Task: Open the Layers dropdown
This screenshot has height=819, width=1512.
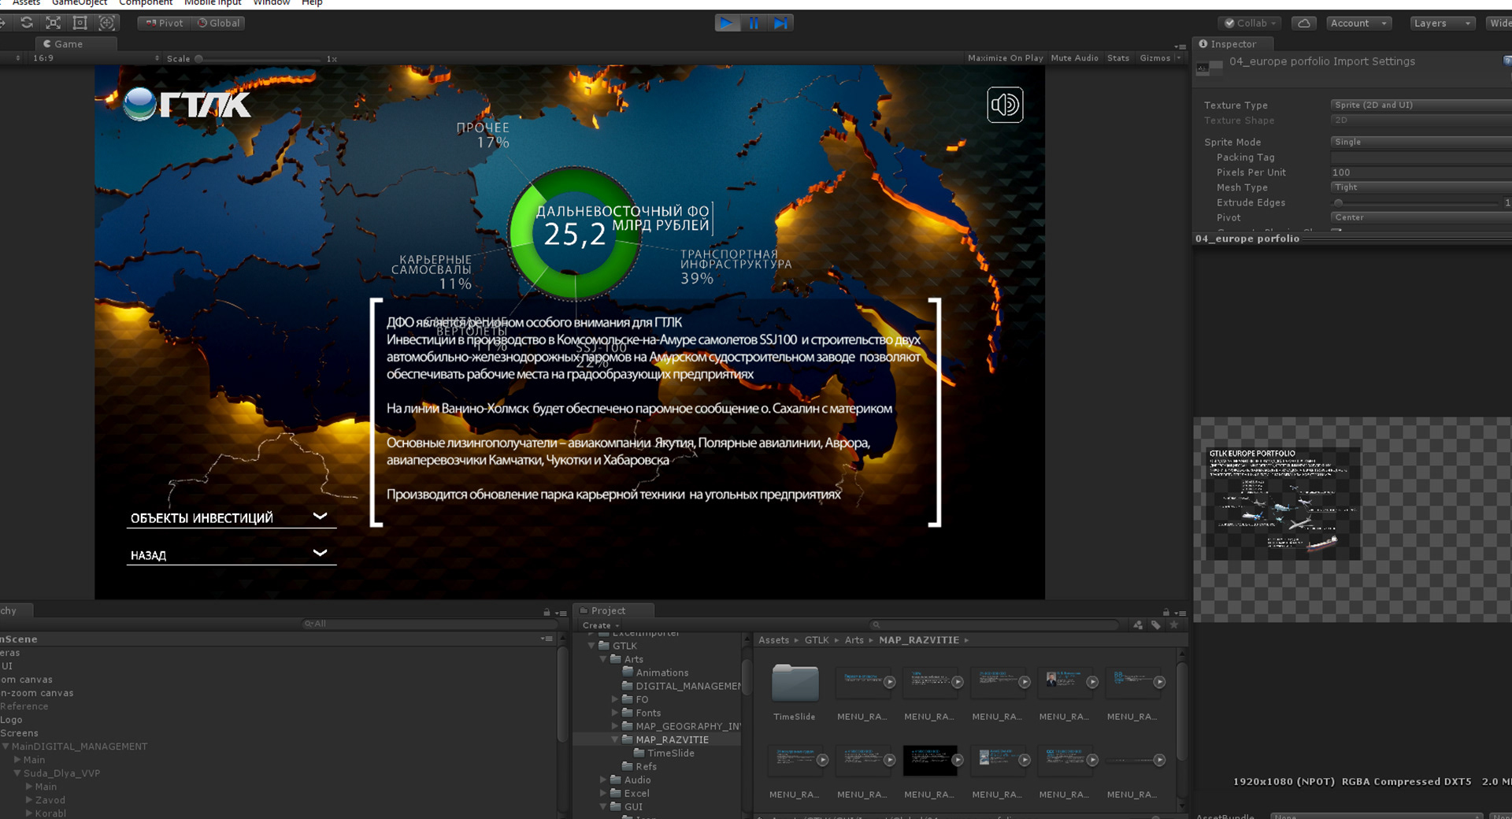Action: coord(1441,23)
